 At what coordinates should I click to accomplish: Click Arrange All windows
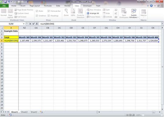coord(93,13)
